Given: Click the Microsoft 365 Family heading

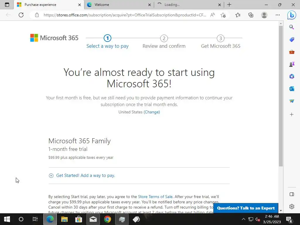Looking at the screenshot, I should [79, 141].
